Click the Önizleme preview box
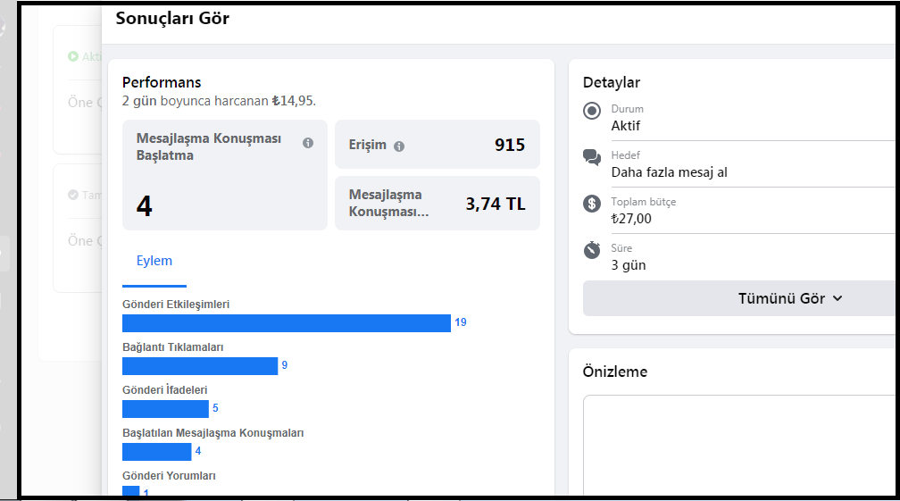Screen dimensions: 900x501 coord(739,445)
